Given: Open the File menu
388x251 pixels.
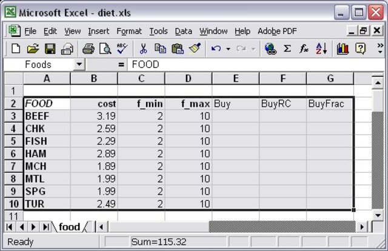Looking at the screenshot, I should (30, 31).
